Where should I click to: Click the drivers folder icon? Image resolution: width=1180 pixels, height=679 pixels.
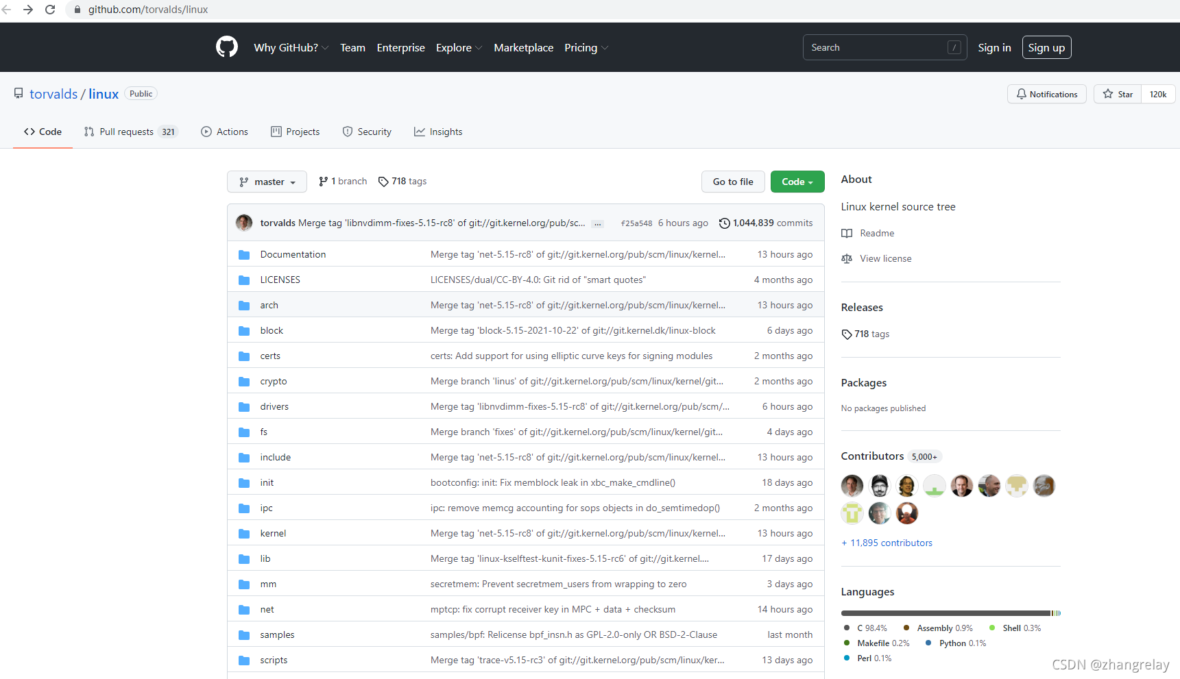244,407
